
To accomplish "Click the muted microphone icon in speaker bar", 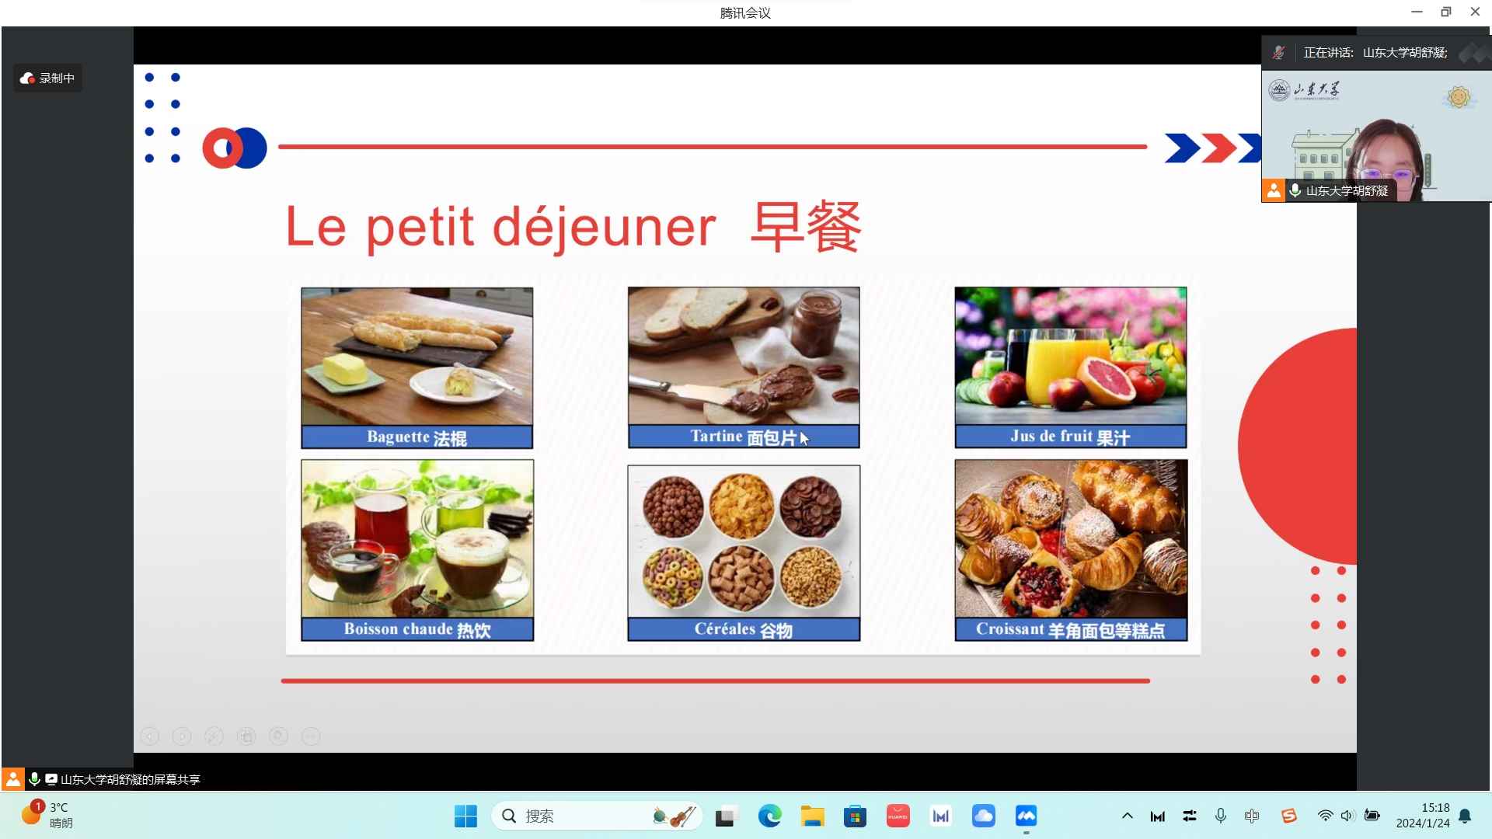I will [1278, 53].
